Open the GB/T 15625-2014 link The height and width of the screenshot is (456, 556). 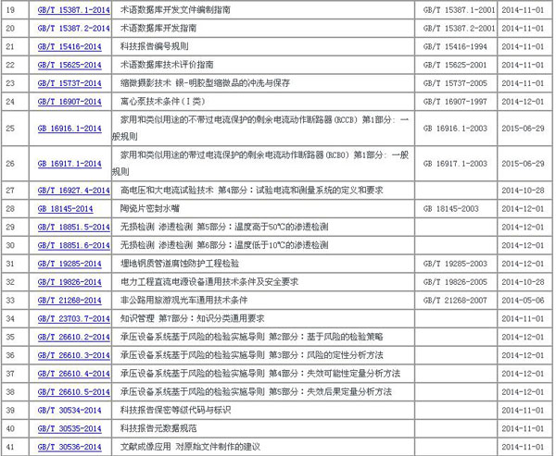[x=69, y=65]
